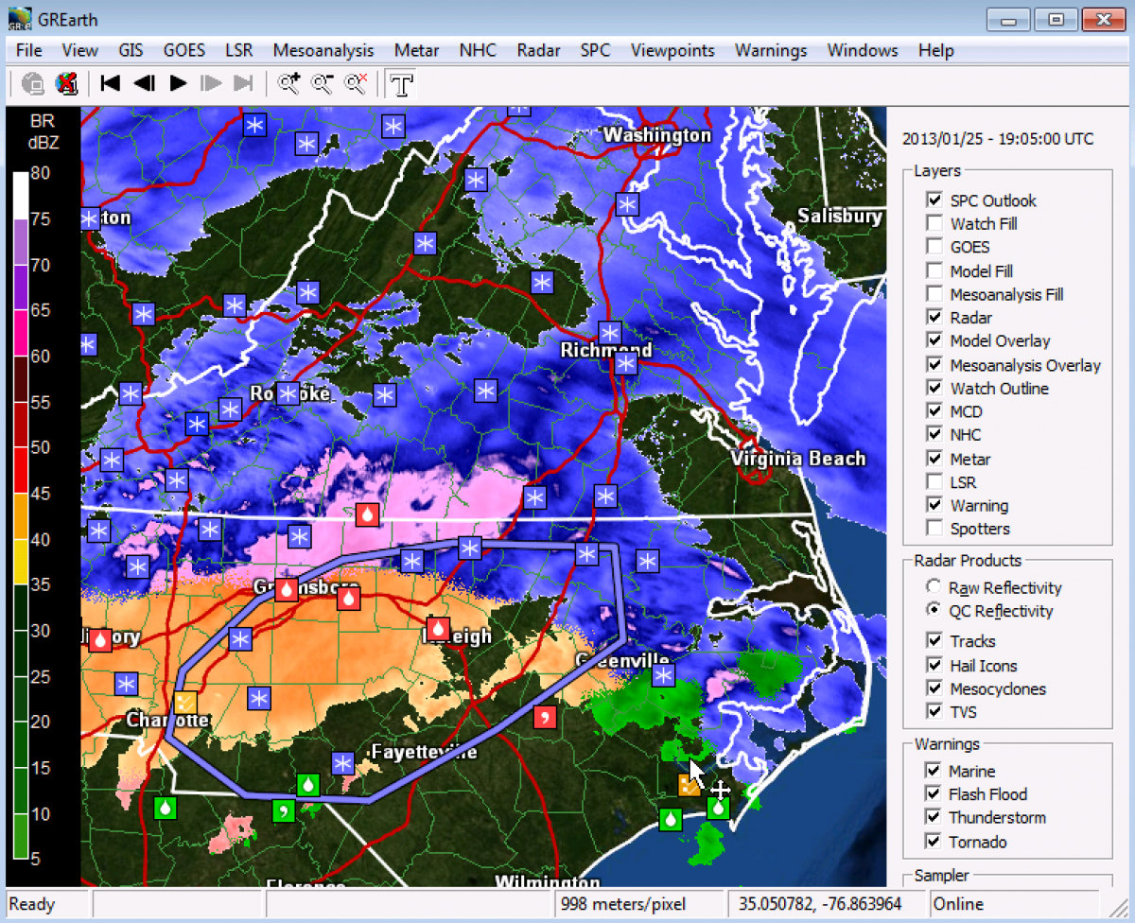Disable the Model Overlay layer
Screen dimensions: 1135x923
click(934, 341)
